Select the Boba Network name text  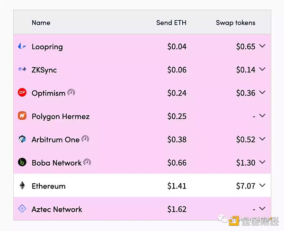56,163
